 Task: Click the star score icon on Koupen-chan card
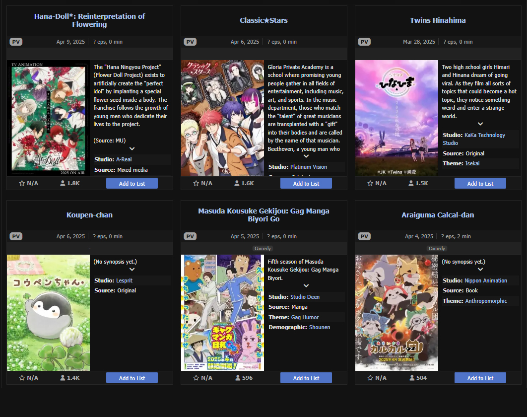(x=22, y=378)
